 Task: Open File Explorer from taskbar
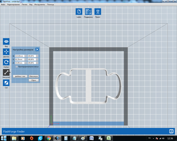click(x=14, y=138)
